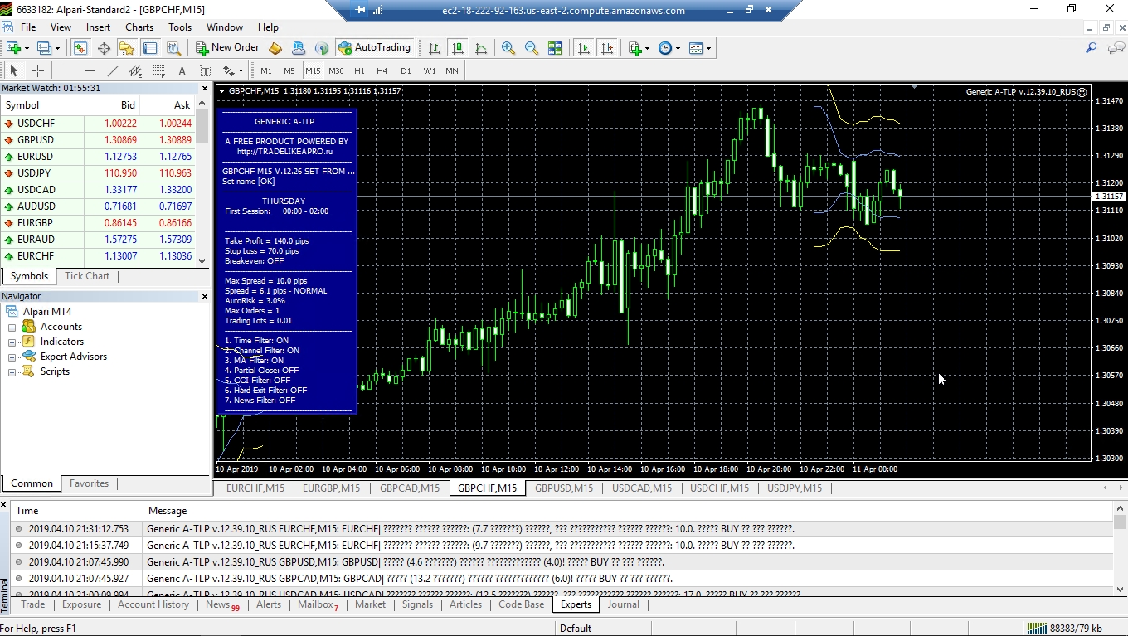1128x636 pixels.
Task: Select the Horizontal Line drawing tool
Action: 89,70
